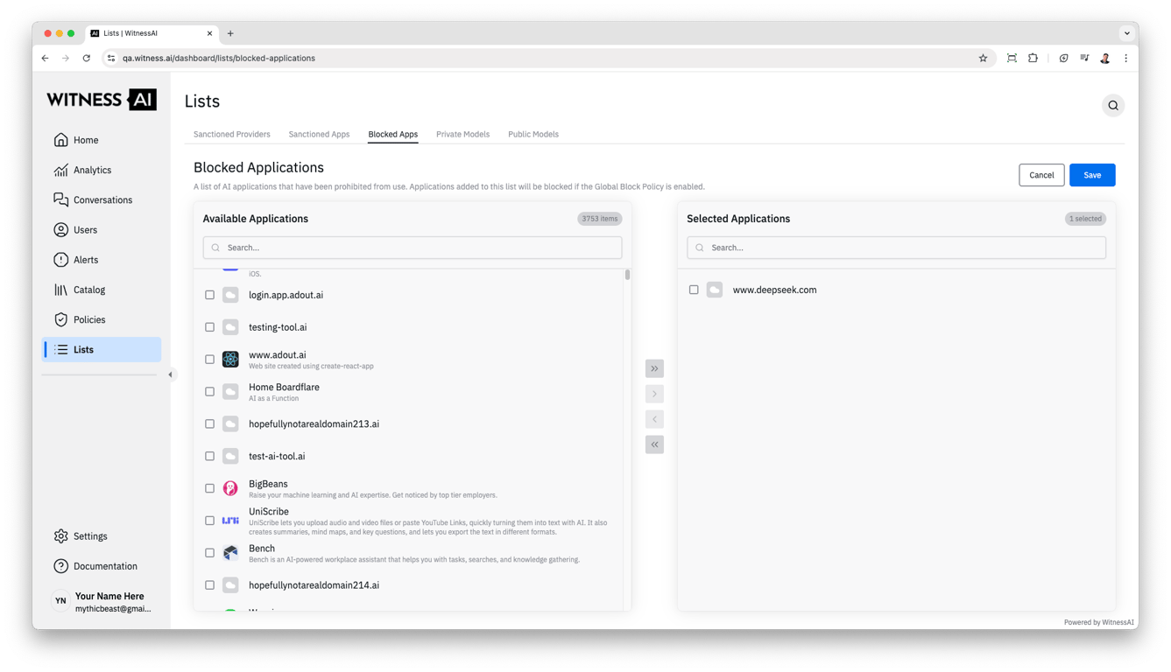Click the hopefullynotarealdomain213.ai app name
Image resolution: width=1171 pixels, height=672 pixels.
[314, 424]
